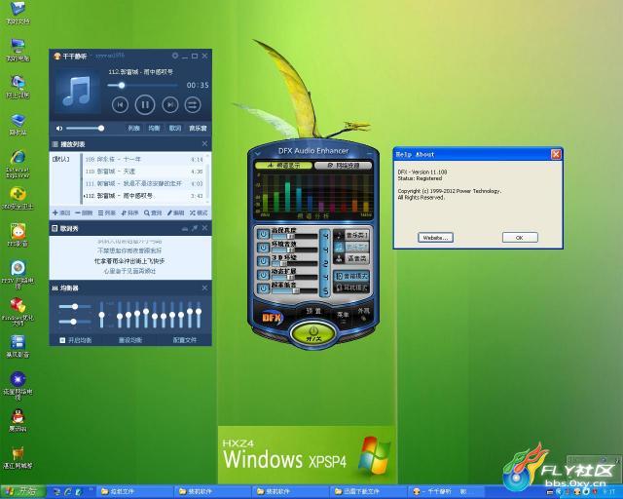Pause the current song in TTPlayer
The height and width of the screenshot is (499, 623).
coord(145,104)
